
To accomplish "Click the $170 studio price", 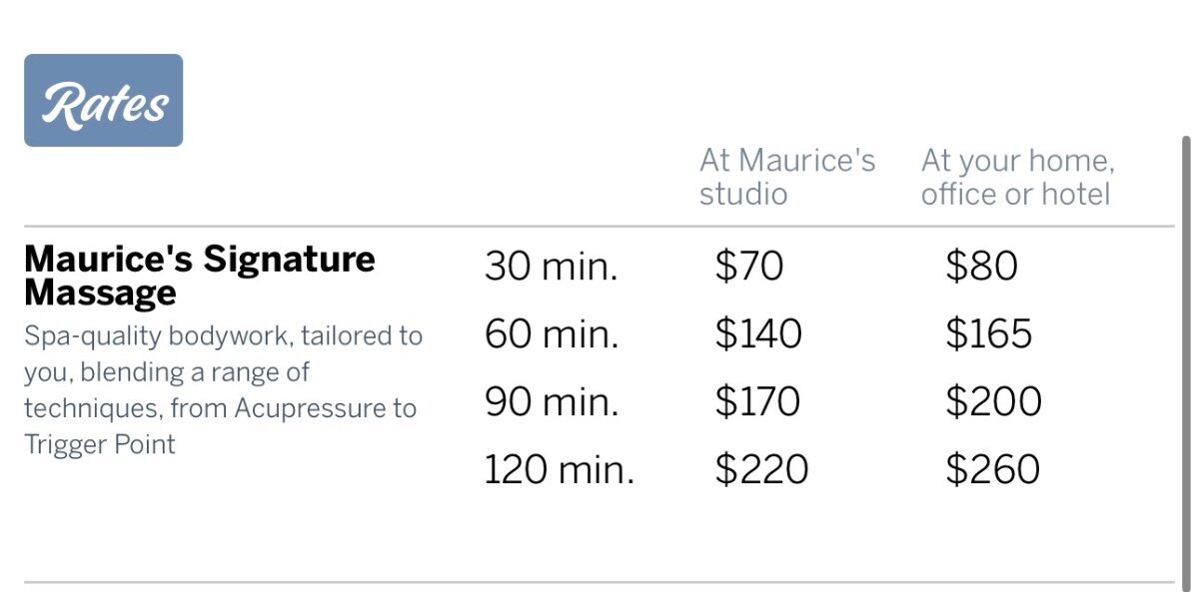I will [757, 402].
